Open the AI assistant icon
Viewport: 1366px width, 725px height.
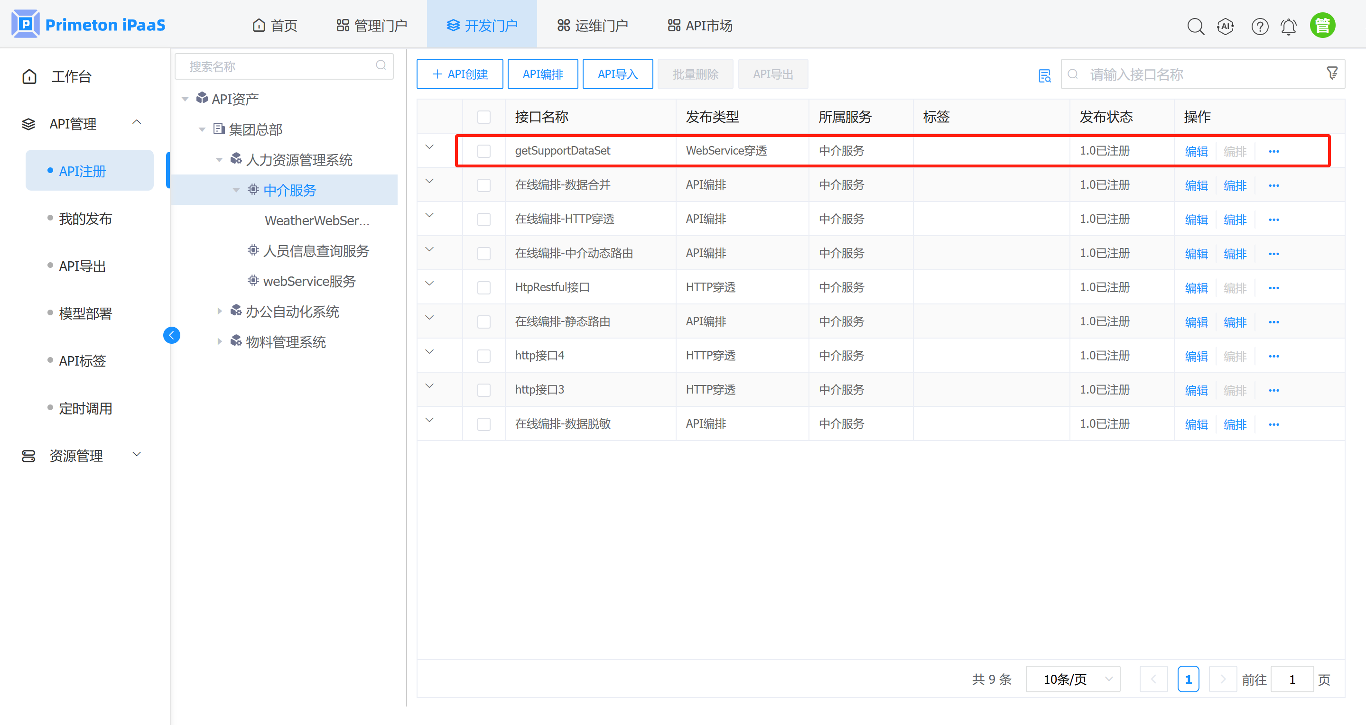[1226, 26]
